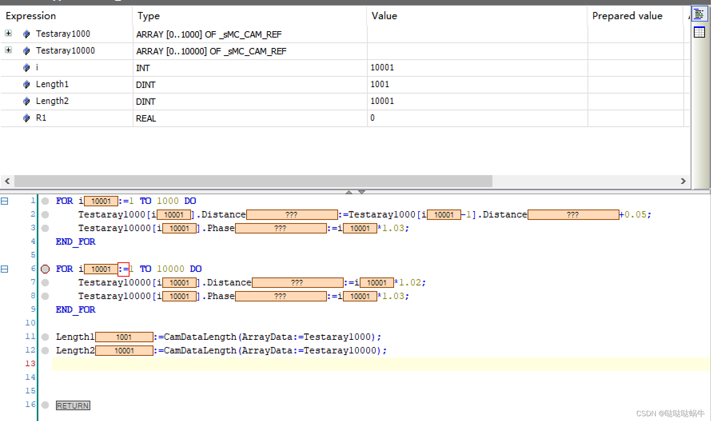Switch to tabular declaration view
The image size is (711, 421).
[x=699, y=32]
